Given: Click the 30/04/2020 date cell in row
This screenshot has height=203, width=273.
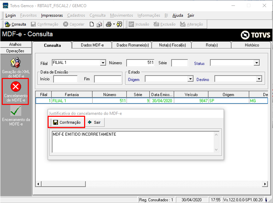Looking at the screenshot, I should tap(162, 101).
